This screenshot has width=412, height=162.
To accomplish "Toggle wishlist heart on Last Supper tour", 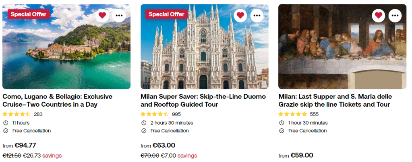I will pos(378,16).
